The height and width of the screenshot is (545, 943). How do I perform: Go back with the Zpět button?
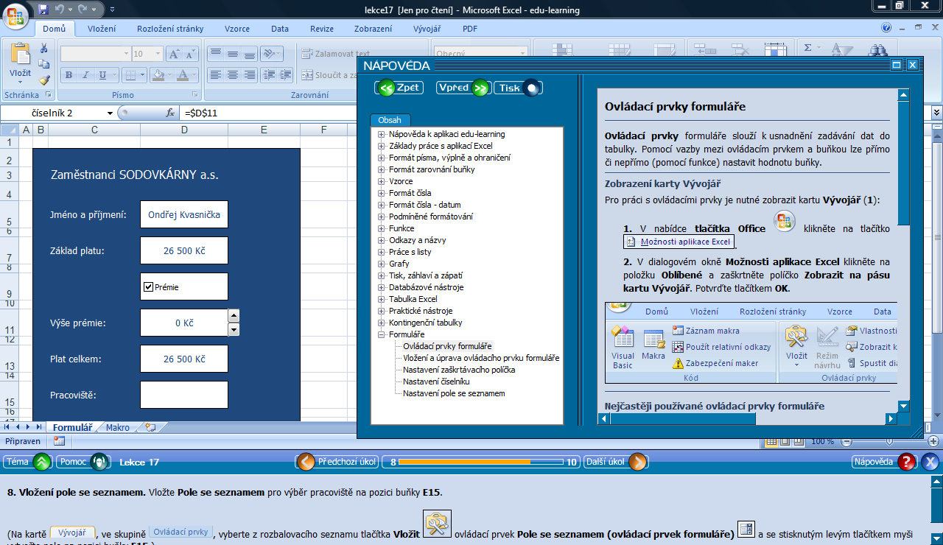(399, 88)
